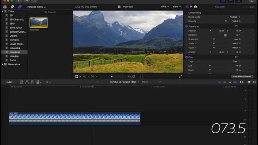This screenshot has height=145, width=258.
Task: Click the timeline history forward arrow
Action: pos(160,82)
